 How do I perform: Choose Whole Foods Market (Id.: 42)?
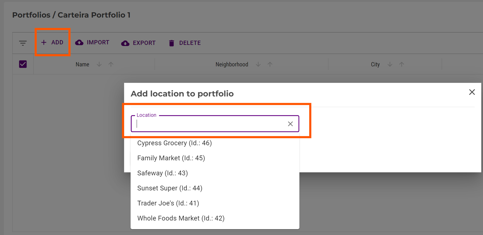coord(181,218)
